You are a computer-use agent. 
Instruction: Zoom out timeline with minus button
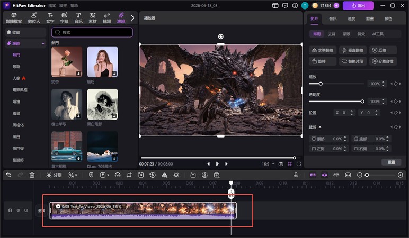pos(359,175)
